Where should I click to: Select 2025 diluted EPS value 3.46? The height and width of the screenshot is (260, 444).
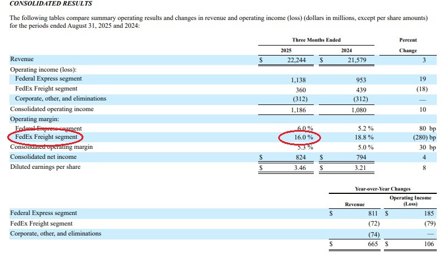point(300,168)
